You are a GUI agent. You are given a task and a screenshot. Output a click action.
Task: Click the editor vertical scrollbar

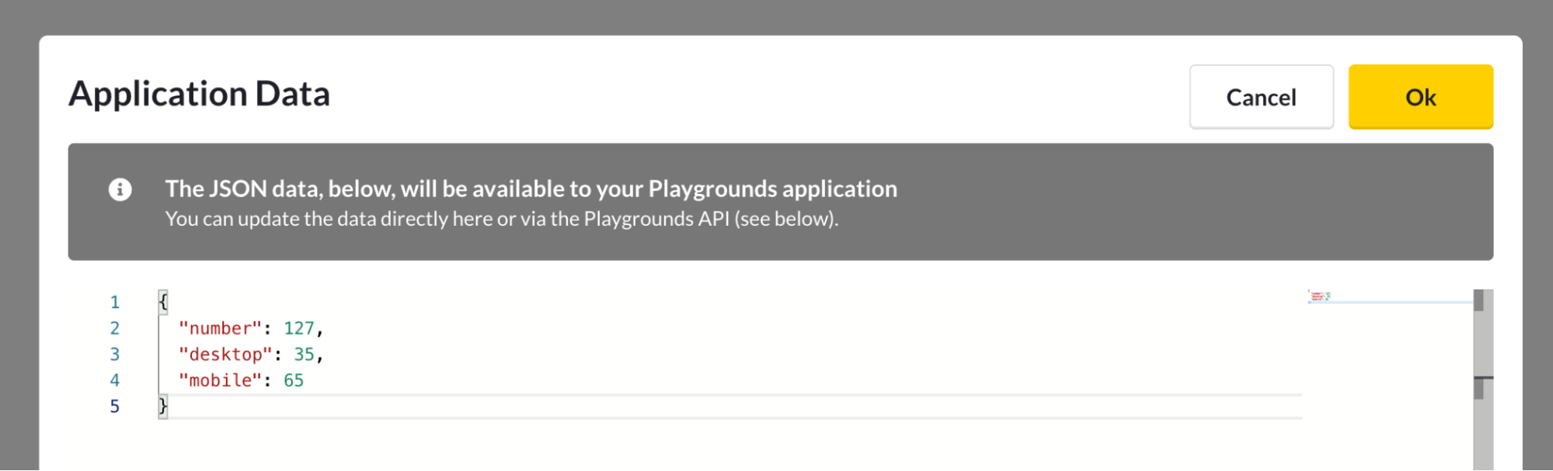click(x=1483, y=379)
